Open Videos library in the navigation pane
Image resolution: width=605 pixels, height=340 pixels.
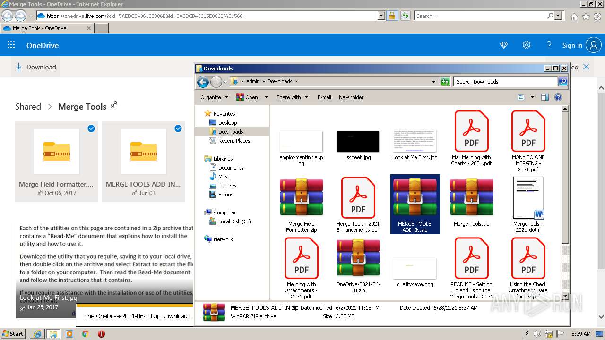pyautogui.click(x=225, y=195)
